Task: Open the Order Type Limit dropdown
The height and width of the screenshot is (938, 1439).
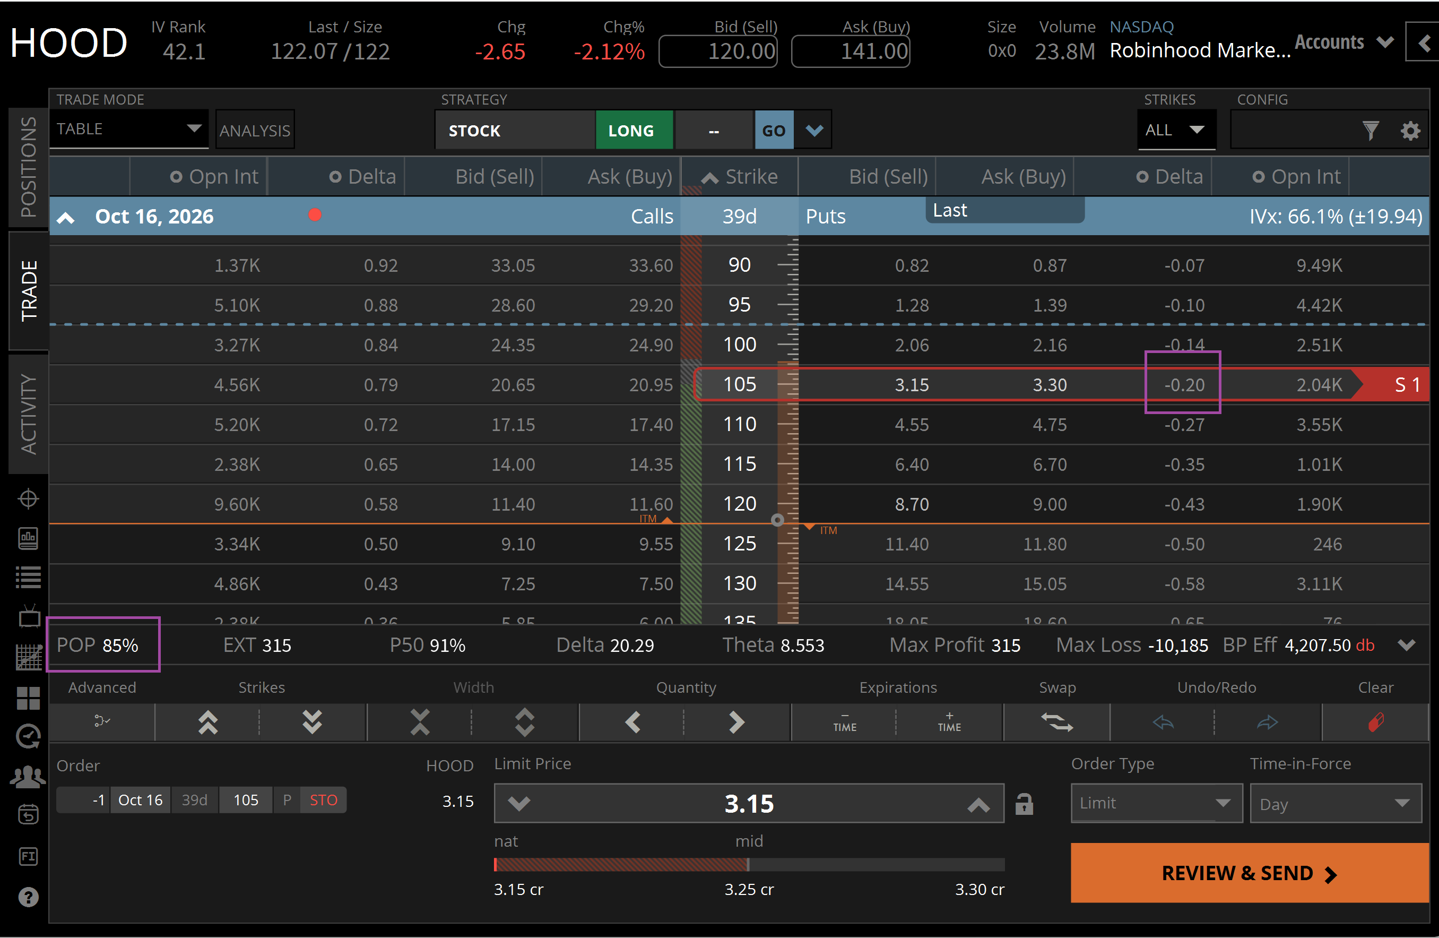Action: coord(1156,803)
